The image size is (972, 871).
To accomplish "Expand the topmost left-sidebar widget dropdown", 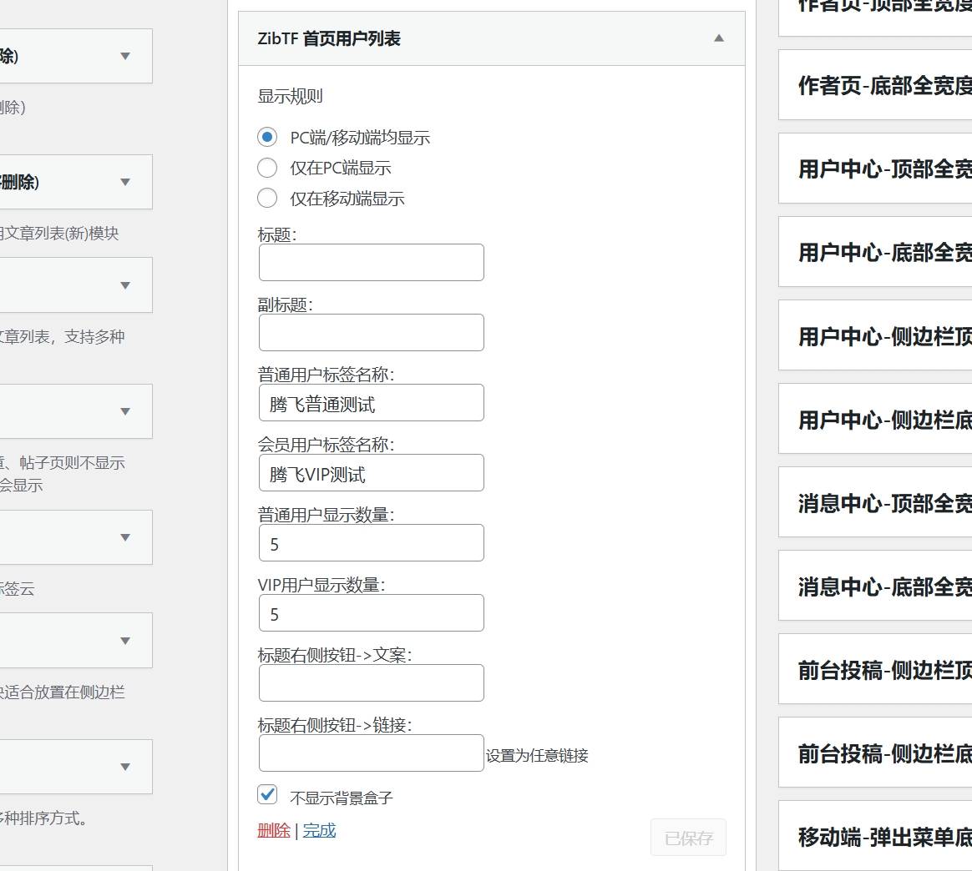I will (x=124, y=56).
